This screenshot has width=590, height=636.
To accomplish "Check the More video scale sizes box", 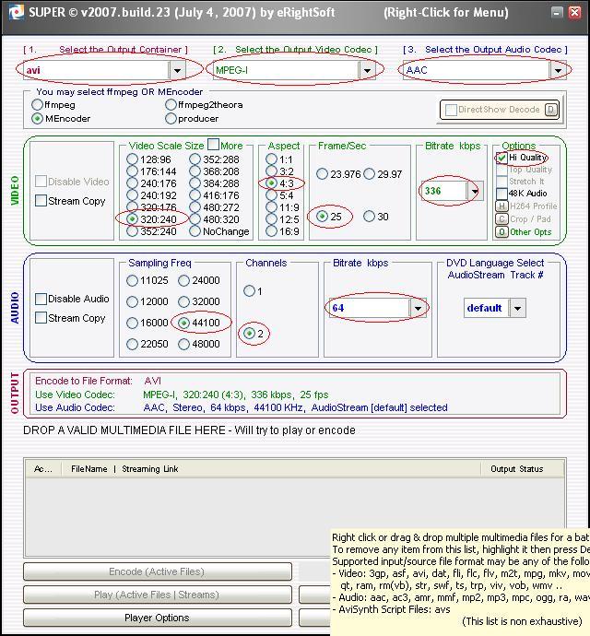I will point(213,144).
